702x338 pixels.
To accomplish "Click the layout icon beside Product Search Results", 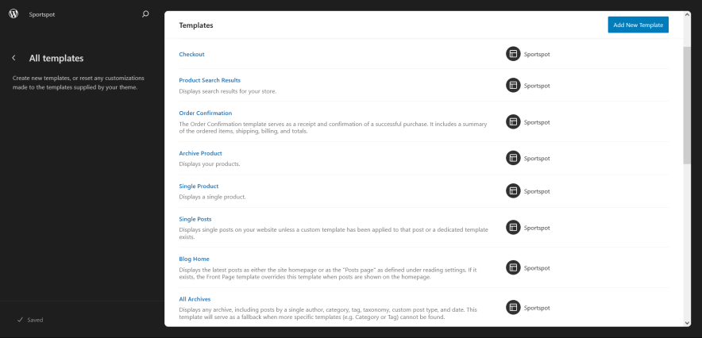I will click(513, 85).
